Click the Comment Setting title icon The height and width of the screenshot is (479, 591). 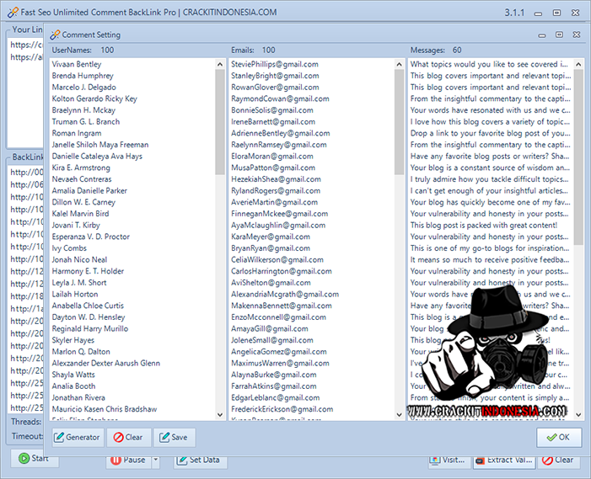pos(56,35)
